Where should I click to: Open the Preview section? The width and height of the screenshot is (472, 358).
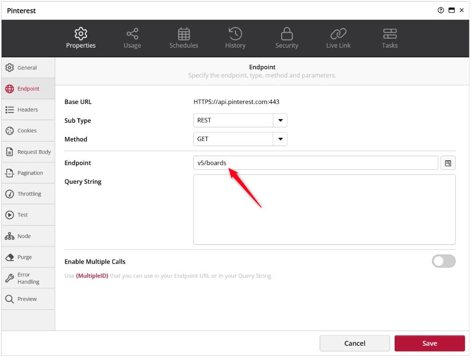(28, 300)
